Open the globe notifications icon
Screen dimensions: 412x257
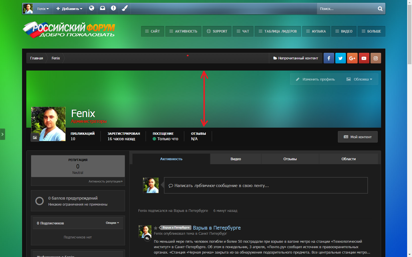point(92,8)
